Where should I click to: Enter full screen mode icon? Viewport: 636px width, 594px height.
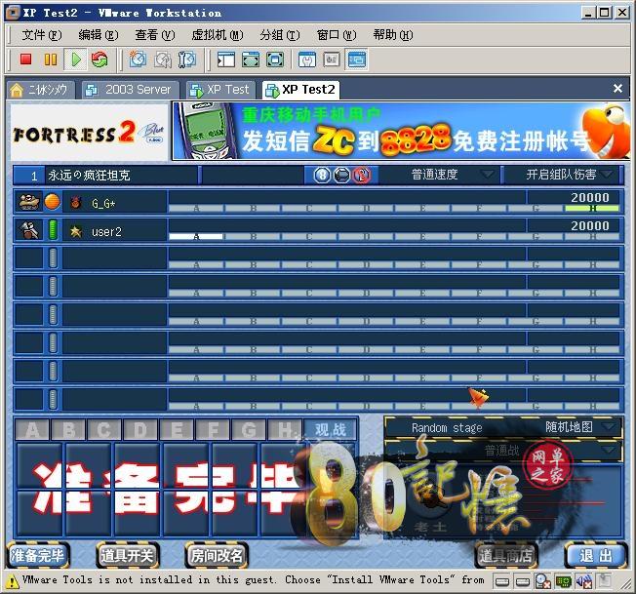click(275, 59)
